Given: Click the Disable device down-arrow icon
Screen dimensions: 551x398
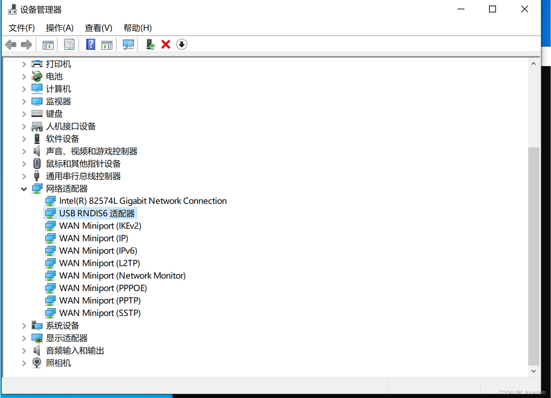Looking at the screenshot, I should [182, 45].
